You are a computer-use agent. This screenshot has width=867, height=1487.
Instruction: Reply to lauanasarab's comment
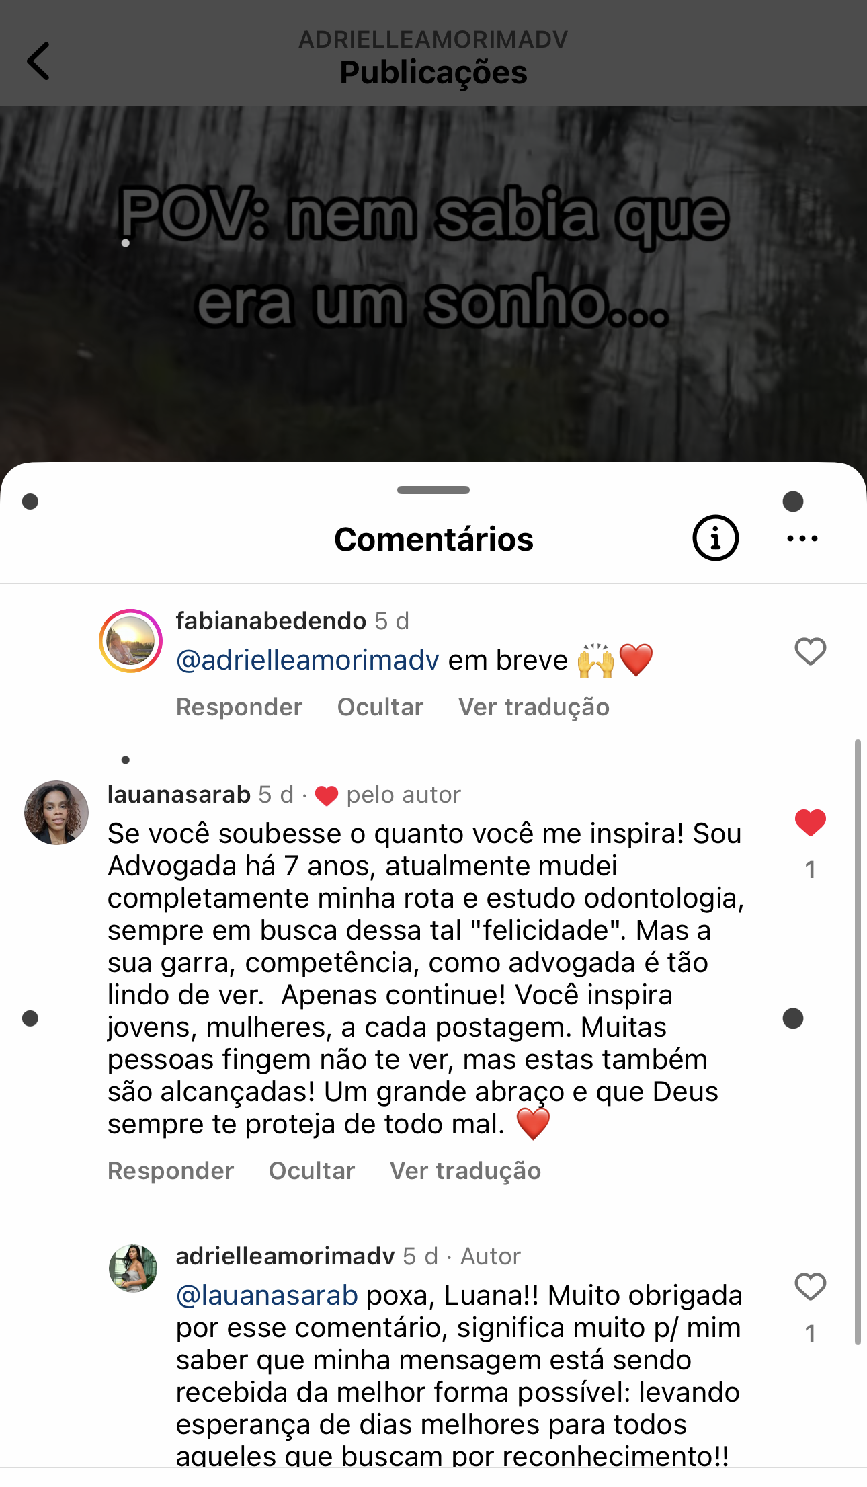[171, 1171]
